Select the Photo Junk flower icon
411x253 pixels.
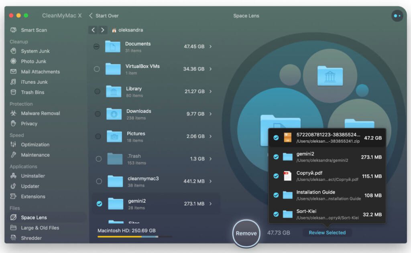pyautogui.click(x=13, y=61)
